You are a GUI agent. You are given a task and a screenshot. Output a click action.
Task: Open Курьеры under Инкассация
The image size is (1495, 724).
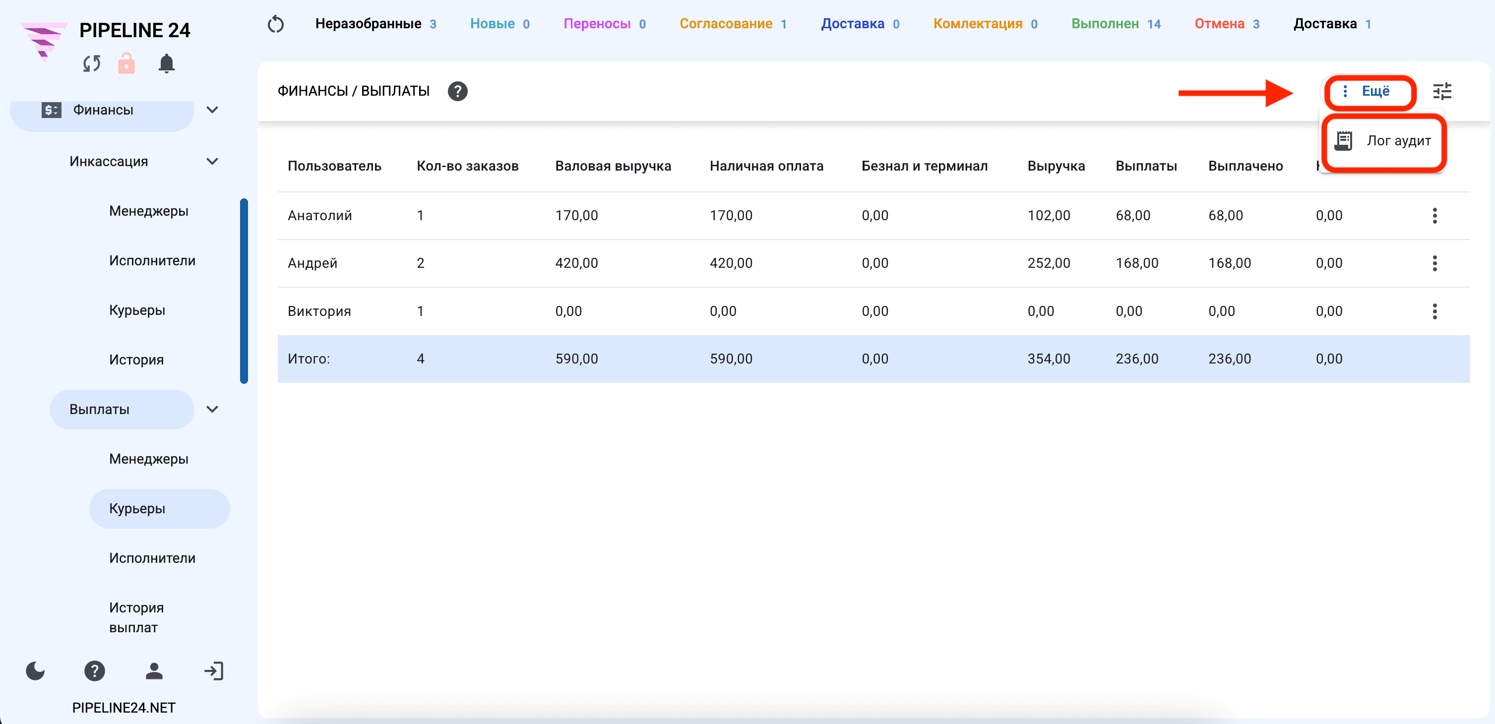[137, 310]
